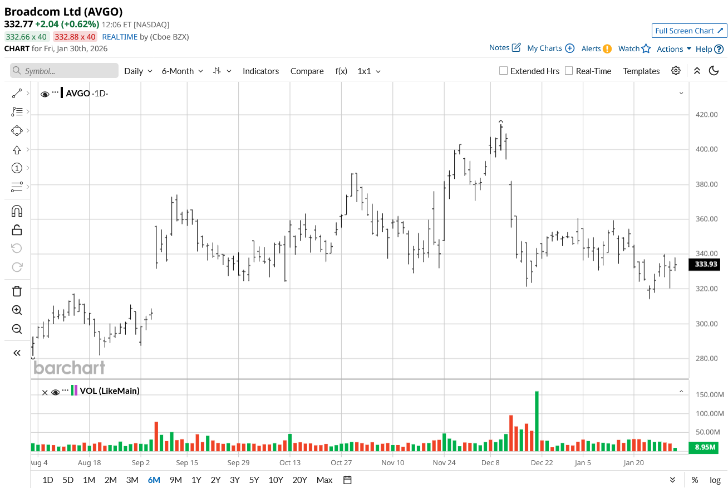Screen dimensions: 728x488
Task: Open the Templates menu
Action: pyautogui.click(x=641, y=71)
